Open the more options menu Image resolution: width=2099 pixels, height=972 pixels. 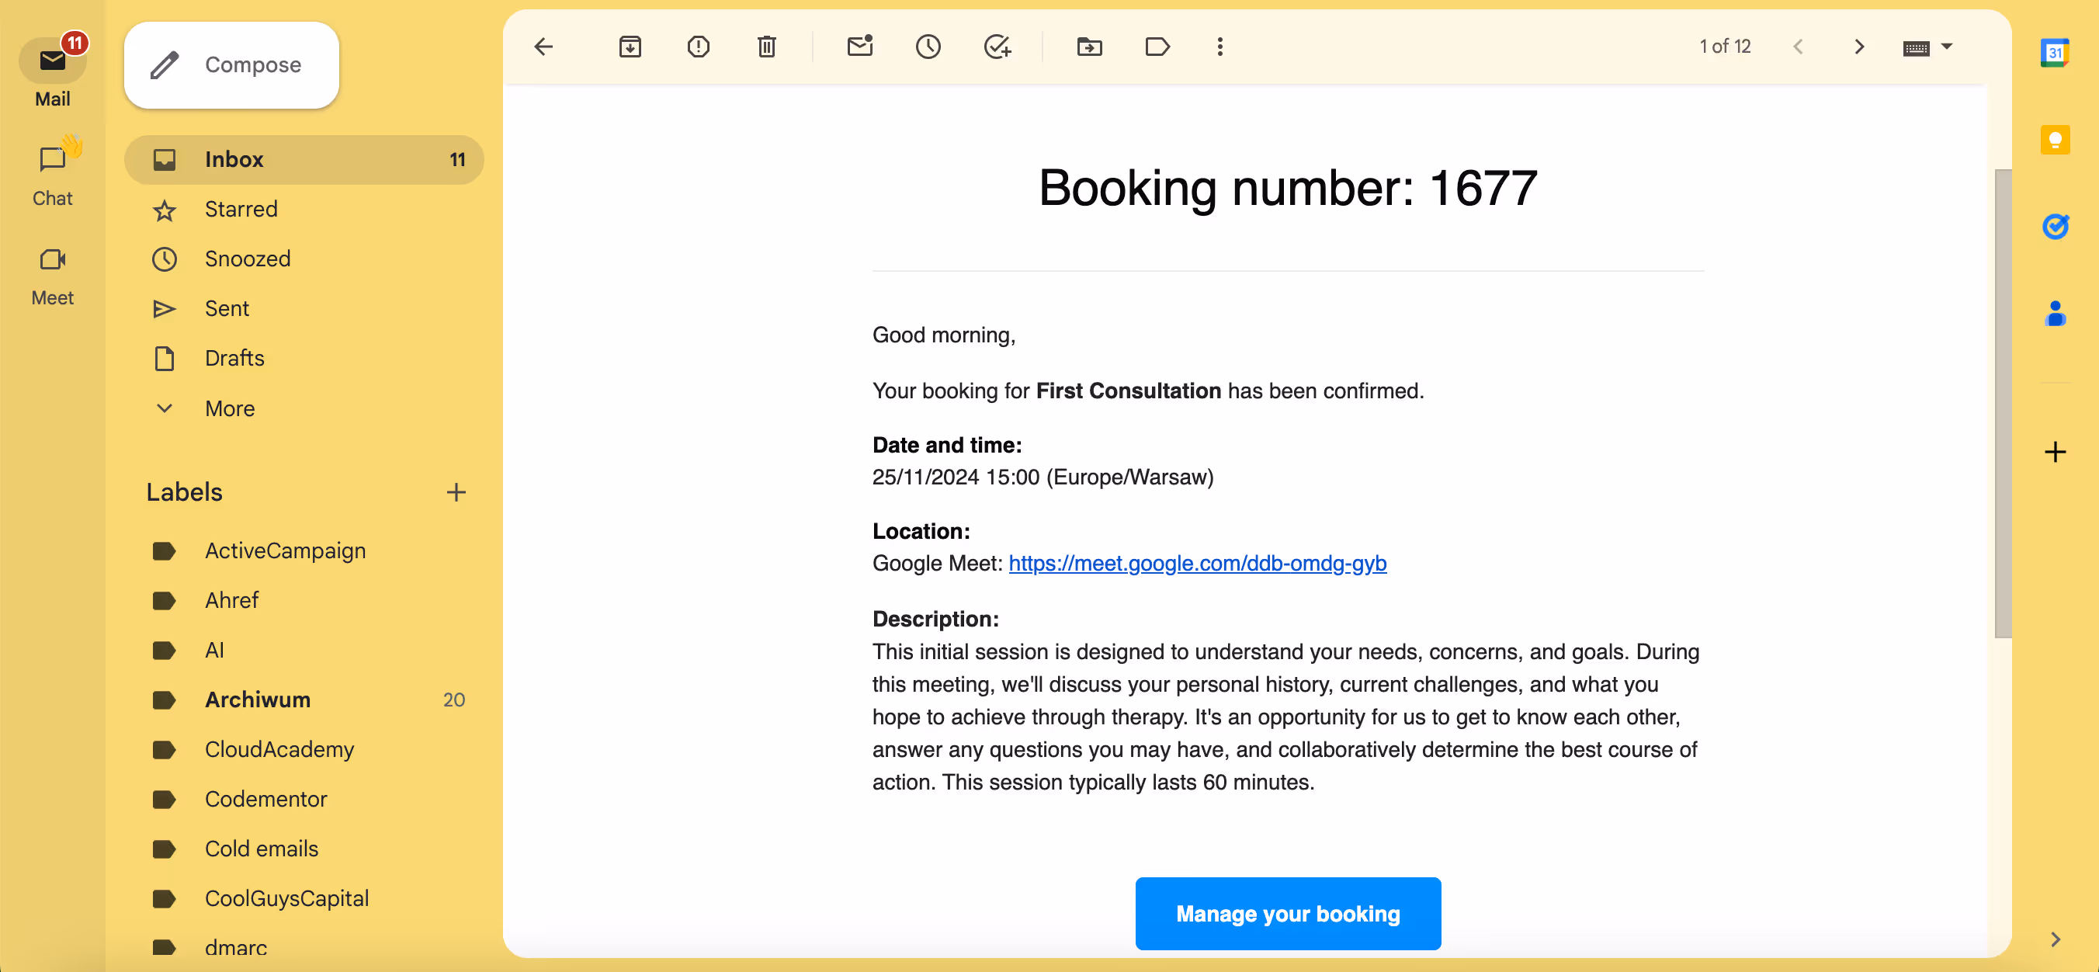click(x=1220, y=47)
